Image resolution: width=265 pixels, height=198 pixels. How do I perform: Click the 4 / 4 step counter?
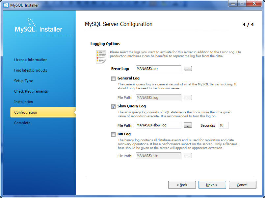[248, 25]
